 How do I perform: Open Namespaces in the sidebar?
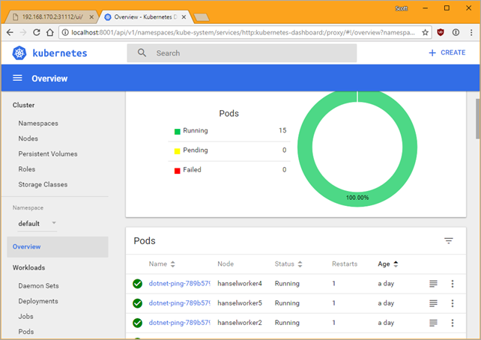(x=38, y=124)
